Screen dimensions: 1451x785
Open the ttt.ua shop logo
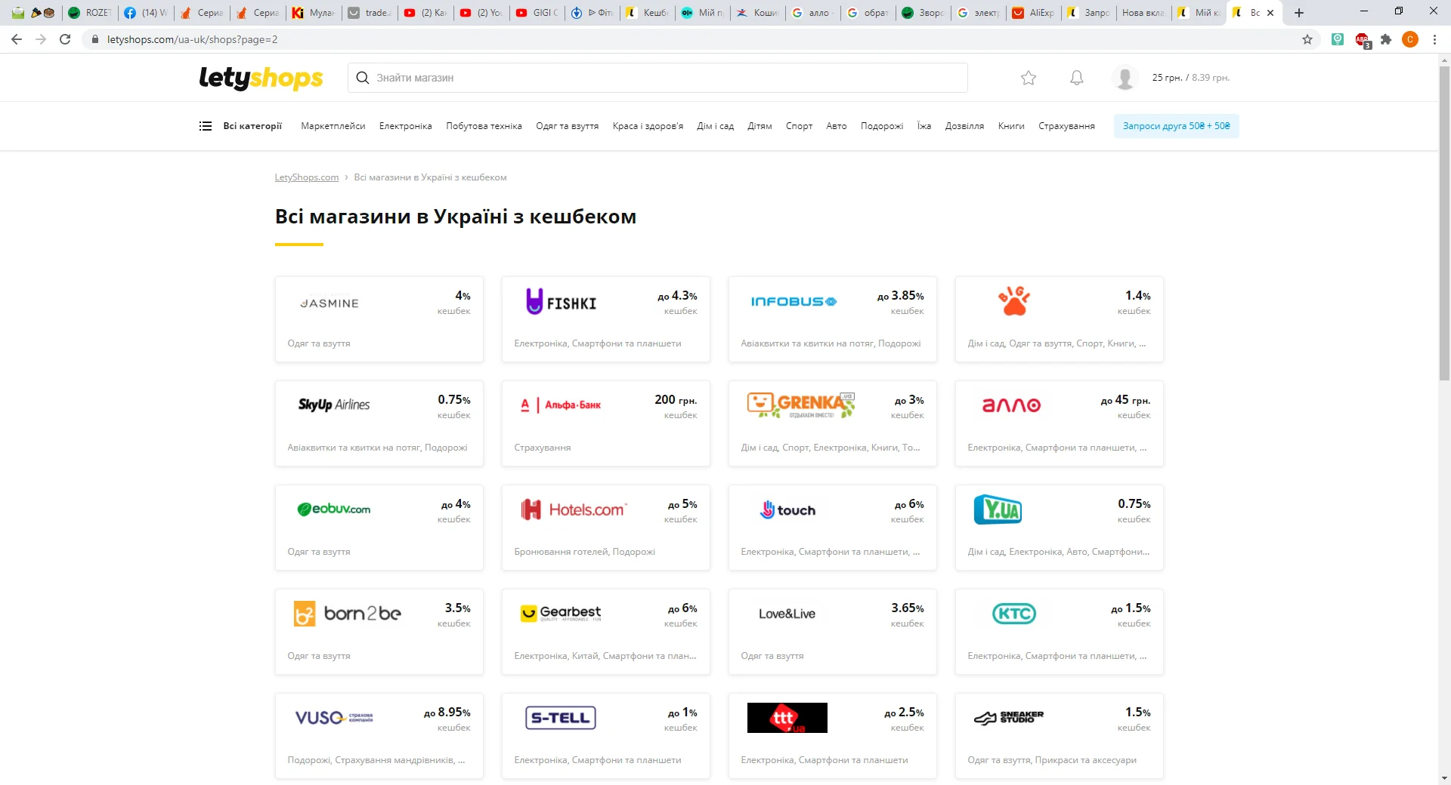[787, 718]
